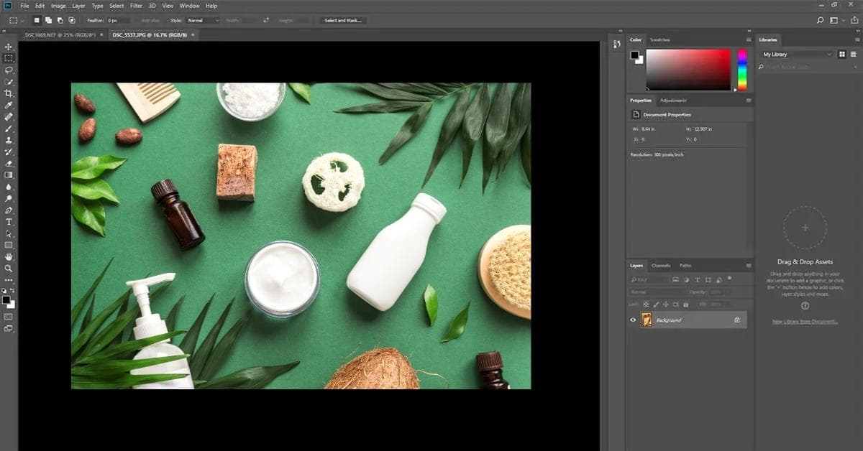Hide the Background layer with eye icon
The height and width of the screenshot is (451, 863).
633,320
